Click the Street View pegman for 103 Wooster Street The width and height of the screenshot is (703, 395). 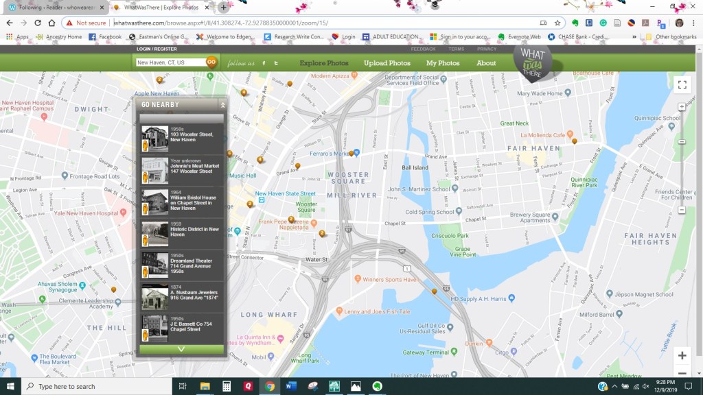pos(146,146)
